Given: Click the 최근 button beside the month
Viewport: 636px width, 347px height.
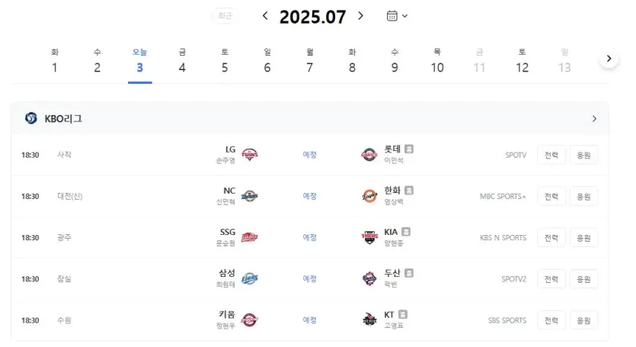Looking at the screenshot, I should [225, 16].
